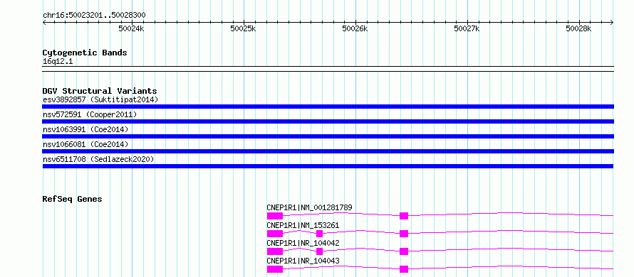Image resolution: width=634 pixels, height=277 pixels.
Task: Click the blue bar under esv3892857
Action: [x=328, y=107]
